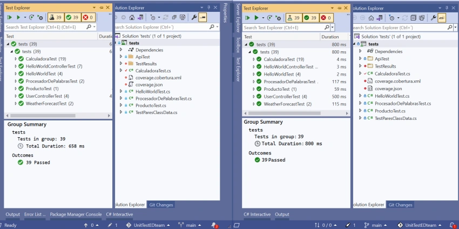Open Server Explorer side tab of the right window
The image size is (459, 229).
(x=238, y=18)
